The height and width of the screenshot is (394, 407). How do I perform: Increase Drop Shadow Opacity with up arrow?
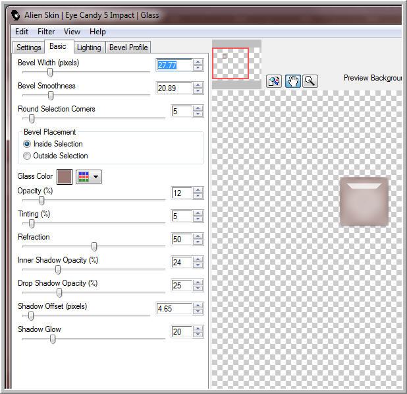(x=198, y=282)
